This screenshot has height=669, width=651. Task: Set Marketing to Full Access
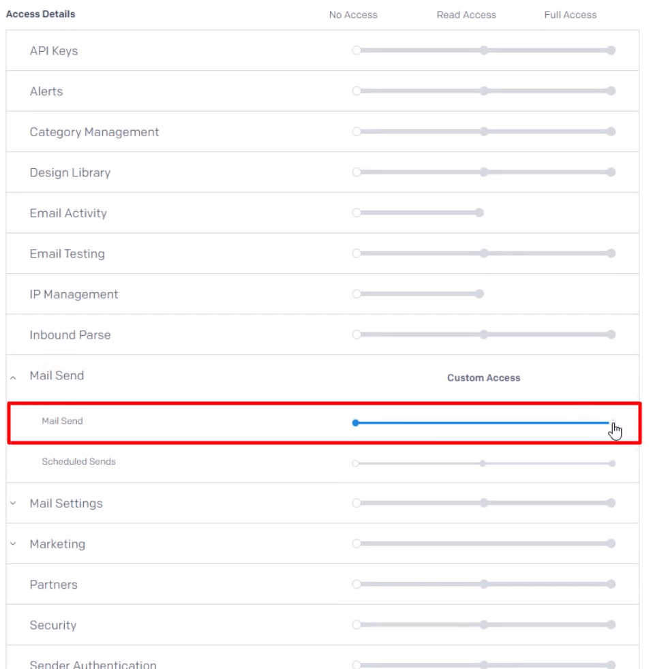pyautogui.click(x=611, y=544)
